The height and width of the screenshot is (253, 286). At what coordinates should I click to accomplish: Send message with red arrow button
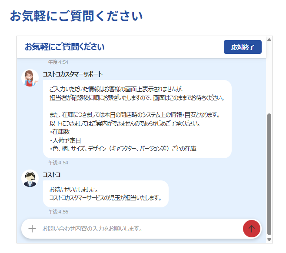pyautogui.click(x=251, y=229)
